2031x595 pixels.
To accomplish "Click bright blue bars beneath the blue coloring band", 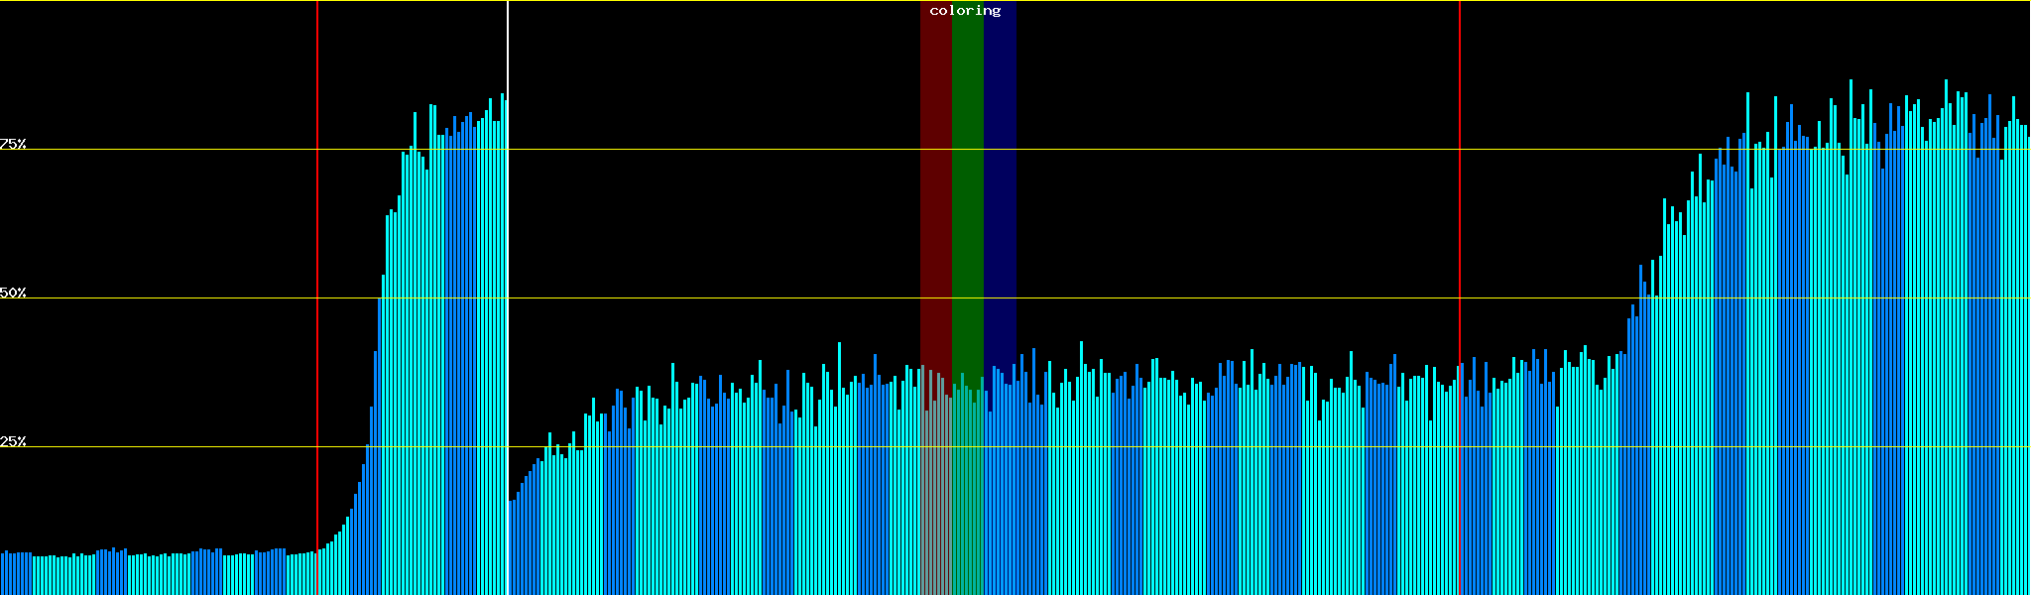I will click(x=1000, y=496).
